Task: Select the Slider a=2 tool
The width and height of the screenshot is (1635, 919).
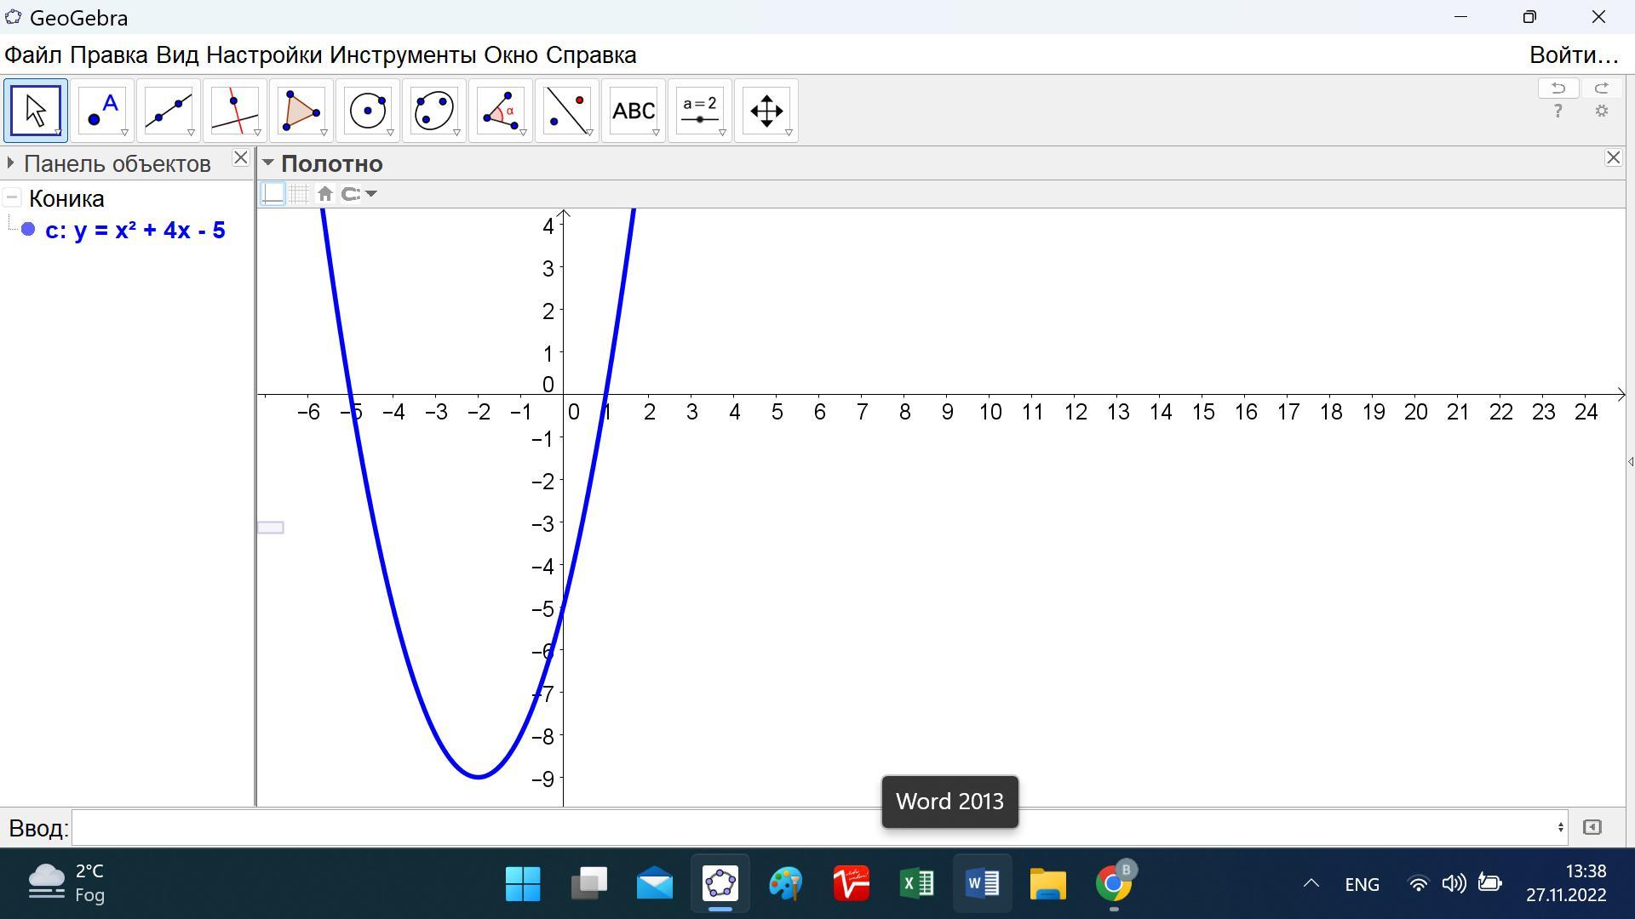Action: (x=699, y=111)
